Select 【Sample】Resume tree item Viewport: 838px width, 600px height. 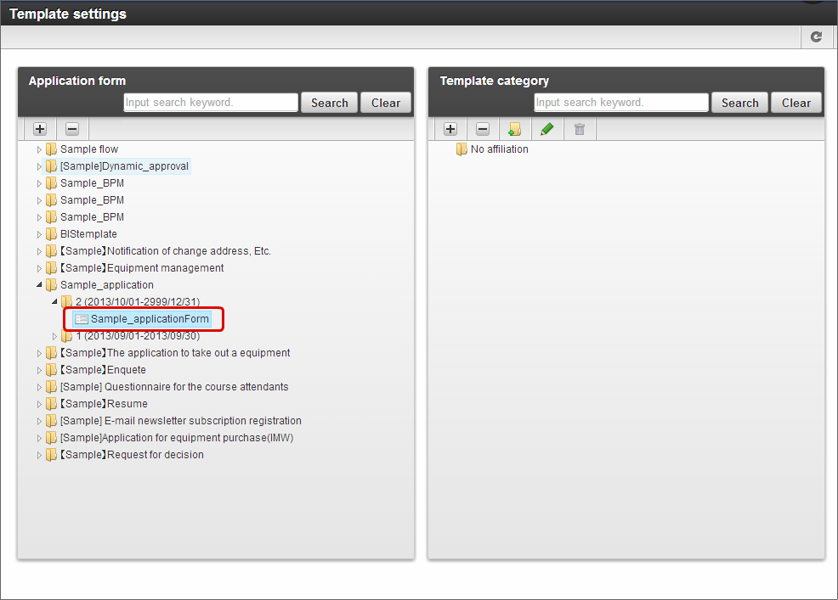click(x=104, y=404)
